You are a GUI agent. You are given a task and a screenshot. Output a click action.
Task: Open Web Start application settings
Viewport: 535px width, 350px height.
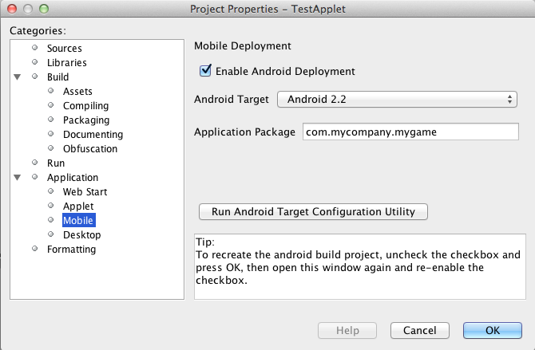85,192
